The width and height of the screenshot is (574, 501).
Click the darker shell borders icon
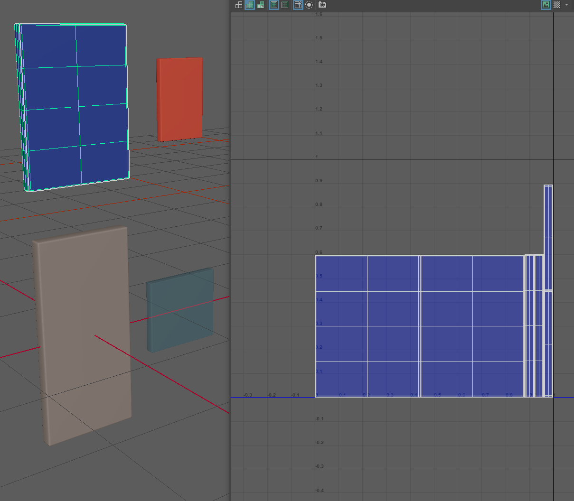click(x=285, y=5)
